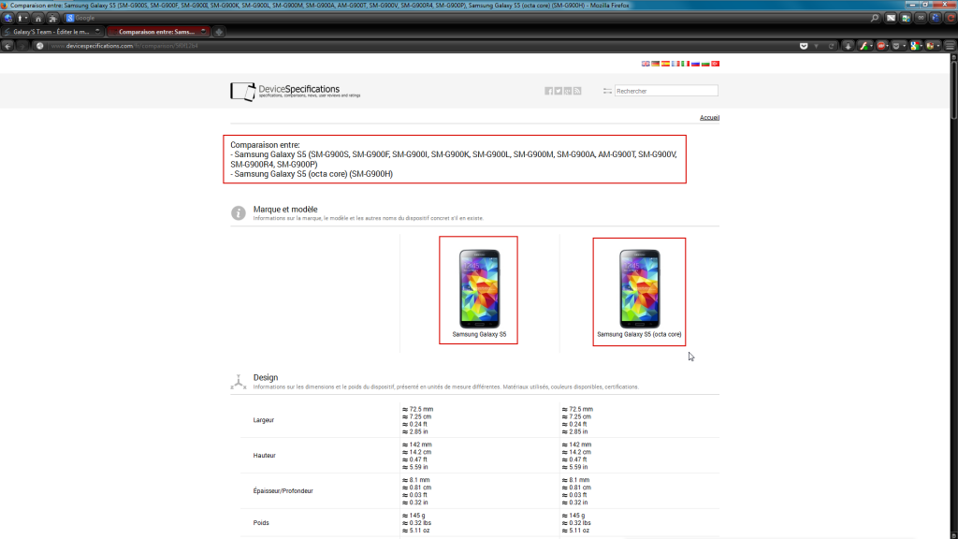958x539 pixels.
Task: Select the Épaisseur/Profondeur row label
Action: tap(283, 490)
